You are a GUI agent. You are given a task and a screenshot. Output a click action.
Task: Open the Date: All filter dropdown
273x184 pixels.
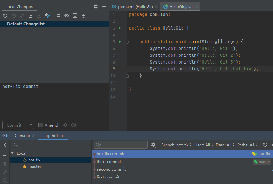[x=225, y=145]
